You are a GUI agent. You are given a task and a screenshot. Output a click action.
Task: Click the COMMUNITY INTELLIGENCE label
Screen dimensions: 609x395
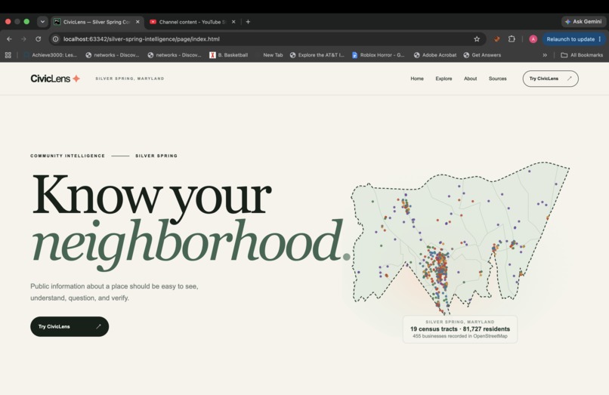click(67, 156)
